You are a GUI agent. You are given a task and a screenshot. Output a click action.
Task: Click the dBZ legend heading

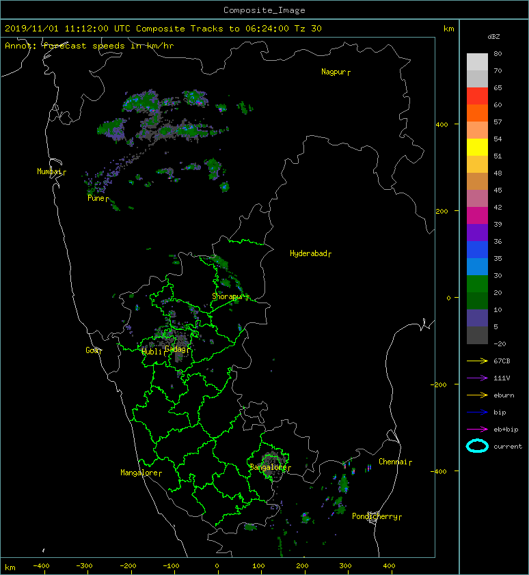coord(493,37)
